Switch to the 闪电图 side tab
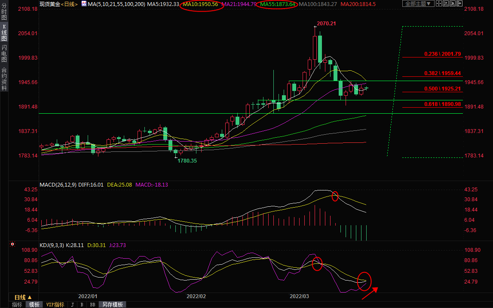The width and height of the screenshot is (493, 308). pyautogui.click(x=4, y=54)
